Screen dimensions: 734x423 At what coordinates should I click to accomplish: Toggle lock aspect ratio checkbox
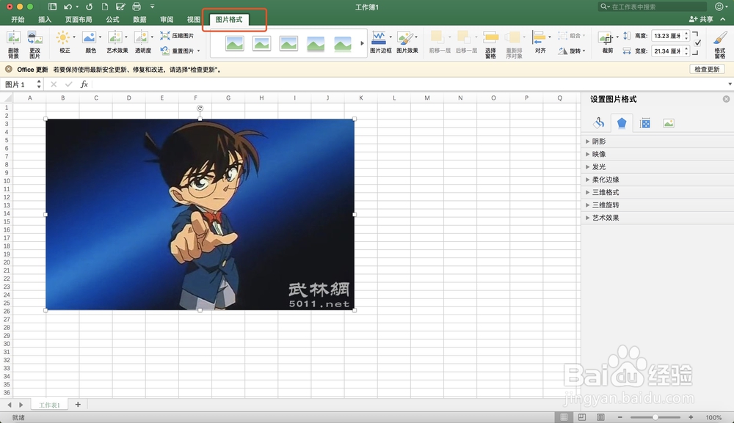[698, 43]
